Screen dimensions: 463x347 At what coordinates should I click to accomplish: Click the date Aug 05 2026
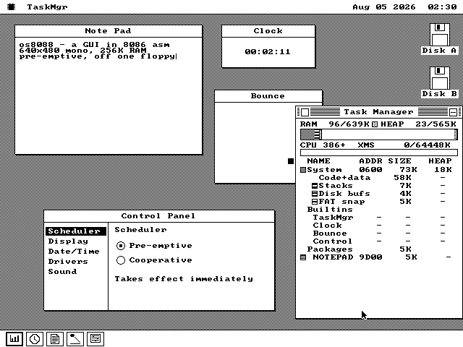[x=384, y=7]
